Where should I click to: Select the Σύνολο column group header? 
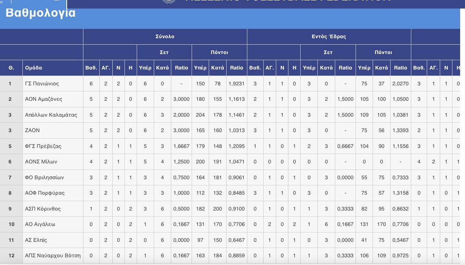[165, 37]
